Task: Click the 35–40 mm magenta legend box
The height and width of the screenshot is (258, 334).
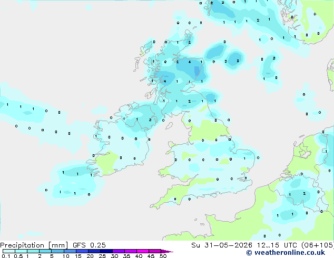Action: [x=131, y=251]
